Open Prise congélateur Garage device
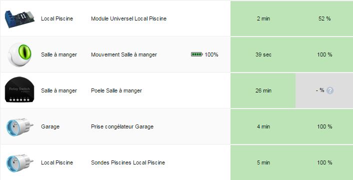353x180 pixels. 122,126
